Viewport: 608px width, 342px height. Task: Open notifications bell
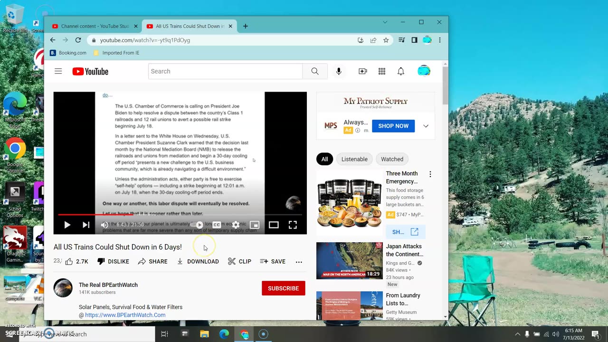click(401, 71)
